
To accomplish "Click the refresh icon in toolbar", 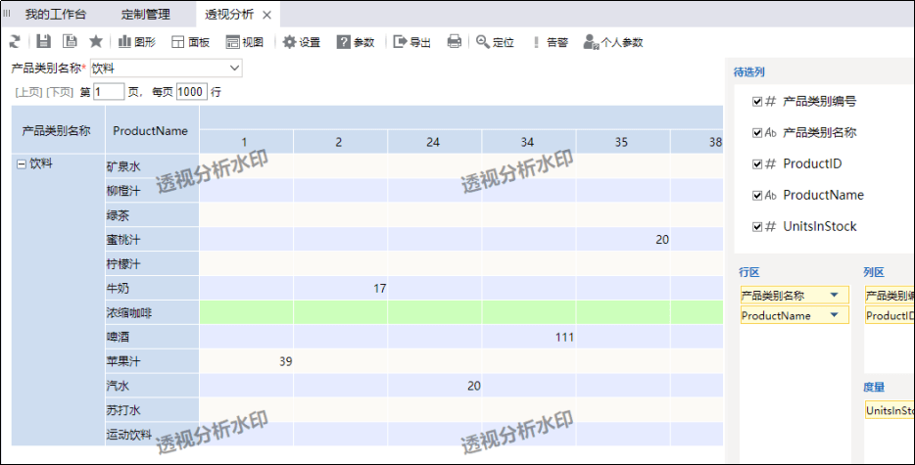I will (x=15, y=41).
